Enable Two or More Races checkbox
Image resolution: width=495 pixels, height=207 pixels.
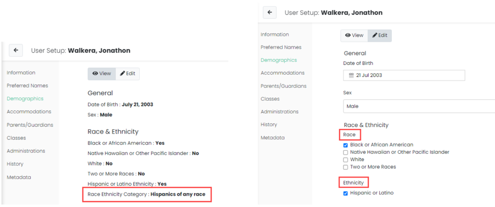(x=345, y=167)
